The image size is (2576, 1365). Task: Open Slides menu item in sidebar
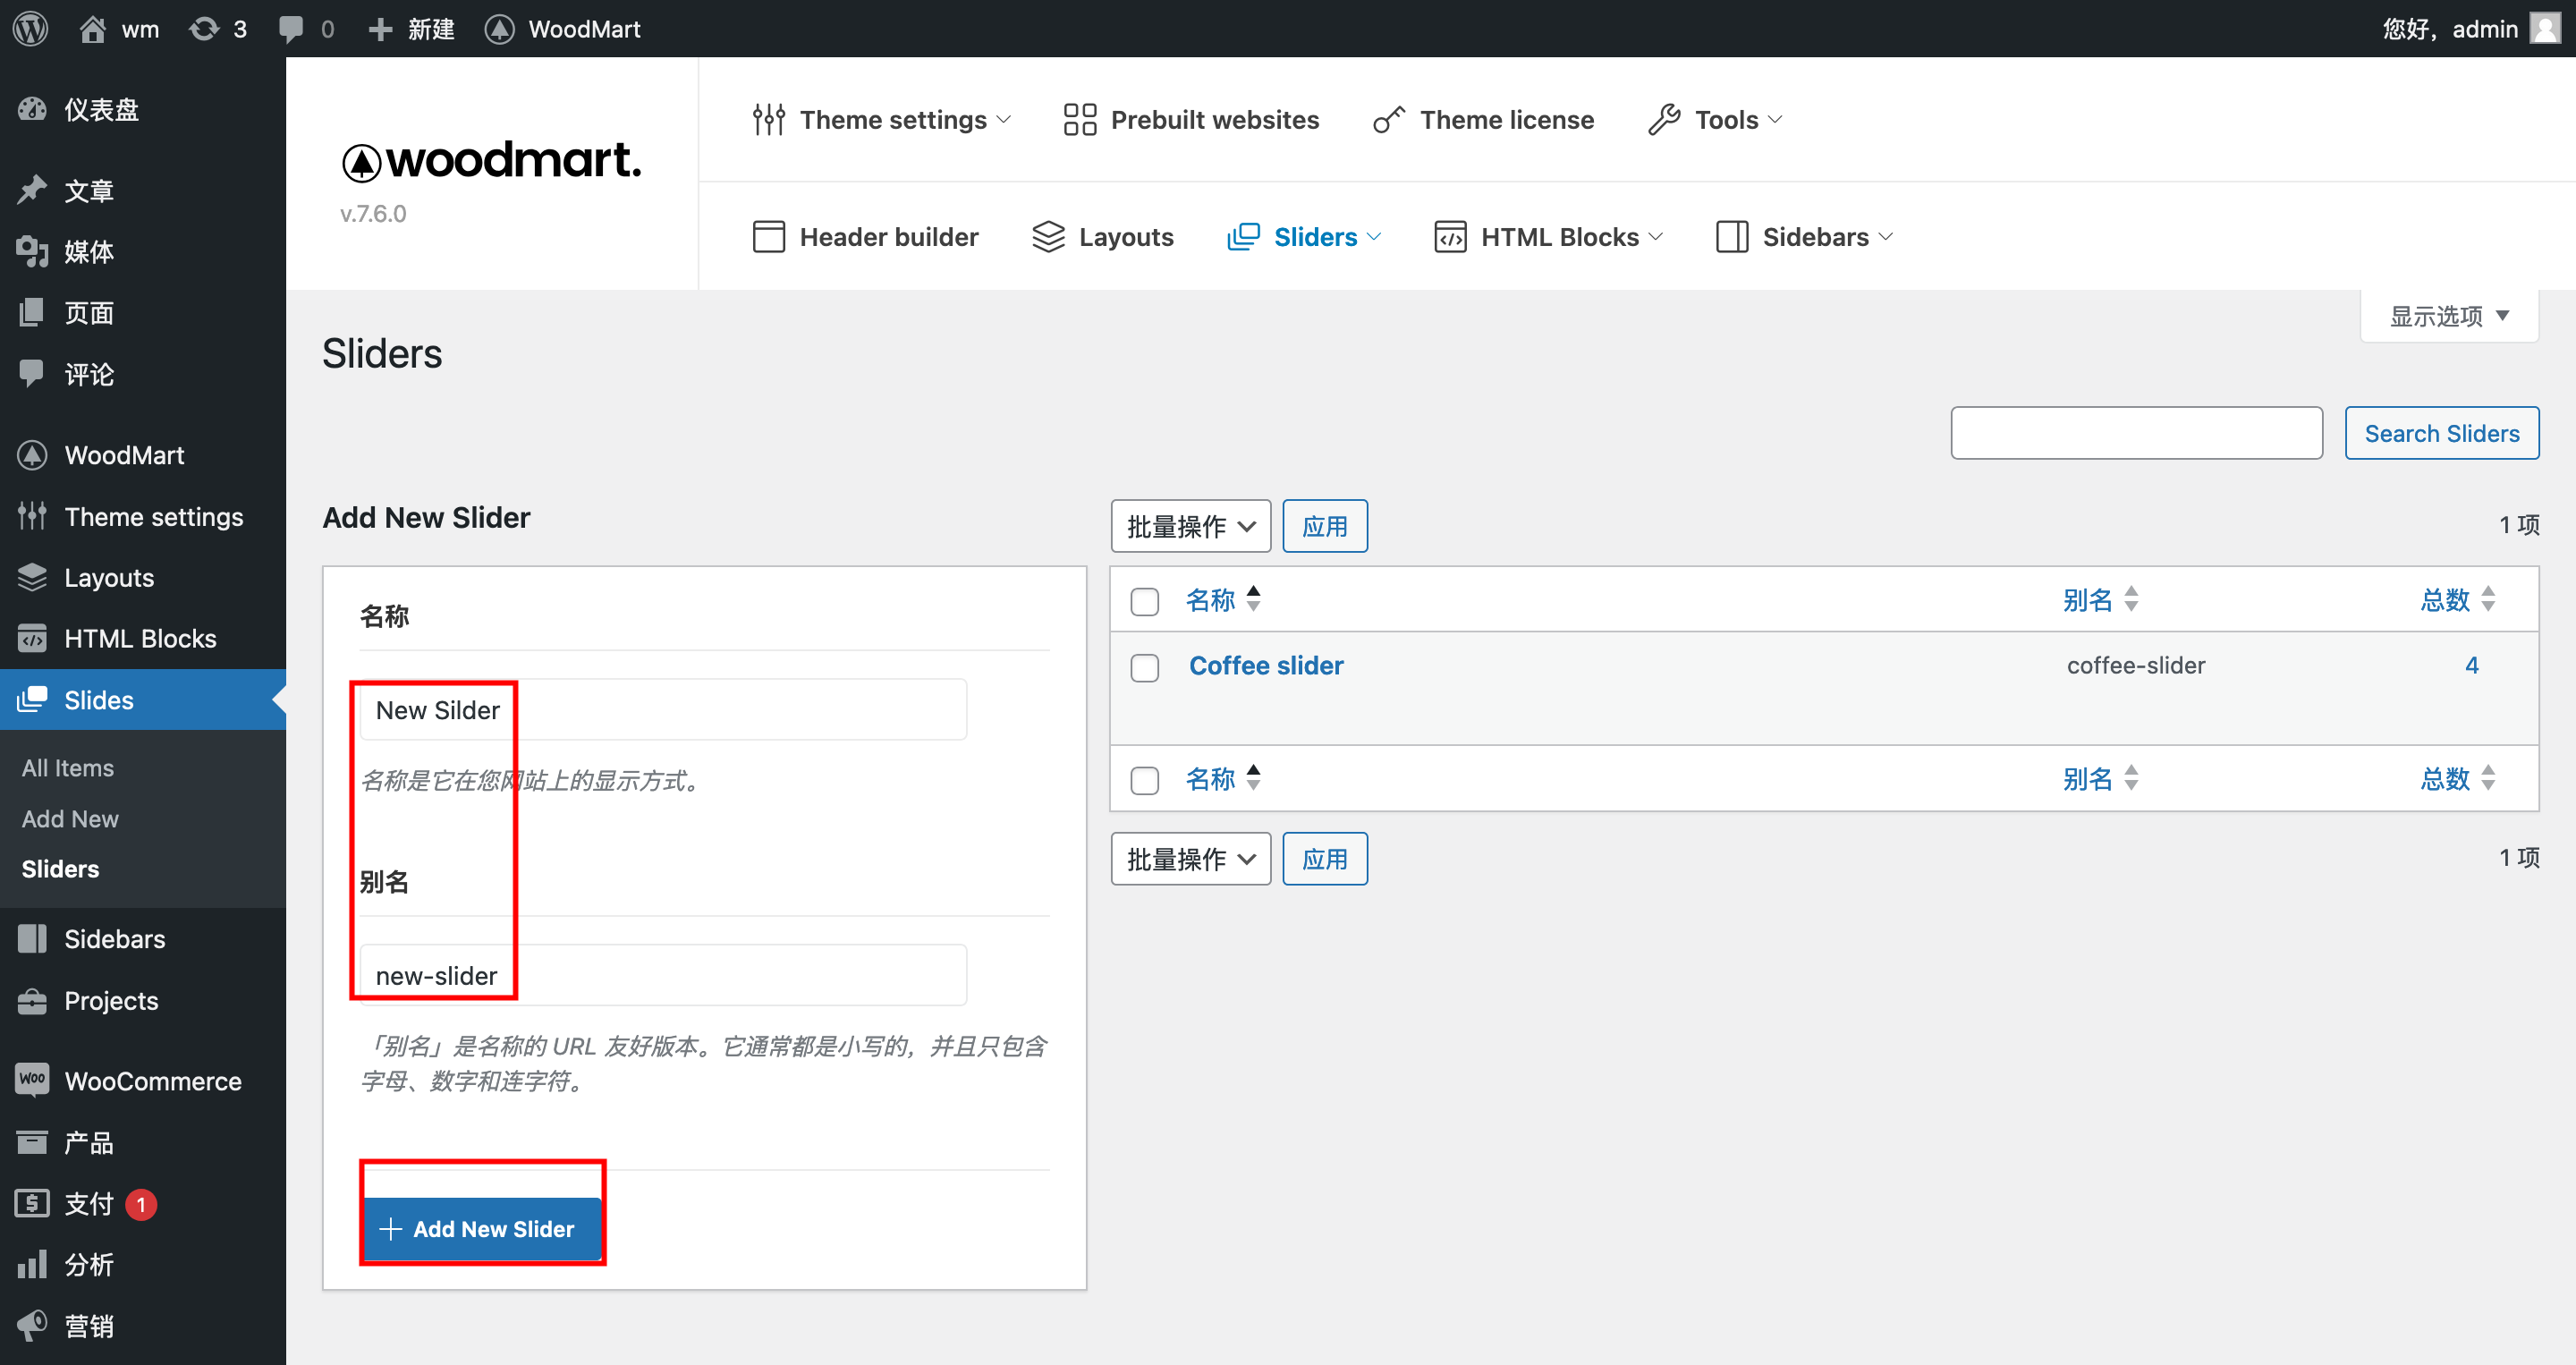tap(143, 700)
